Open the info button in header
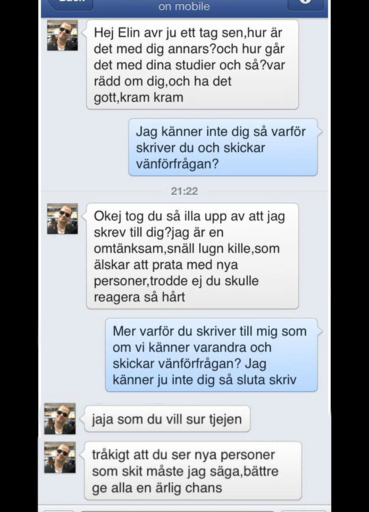This screenshot has width=369, height=512. point(305,3)
